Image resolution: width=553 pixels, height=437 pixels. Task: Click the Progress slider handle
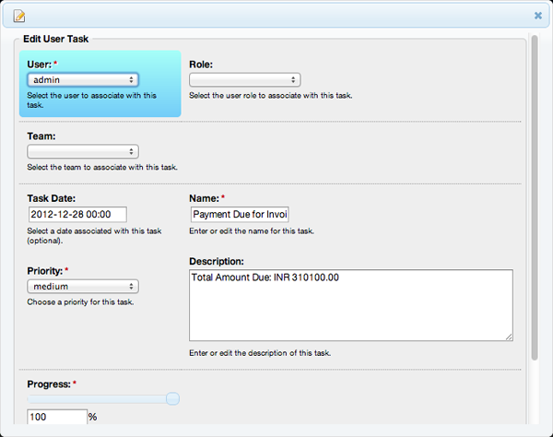point(172,398)
